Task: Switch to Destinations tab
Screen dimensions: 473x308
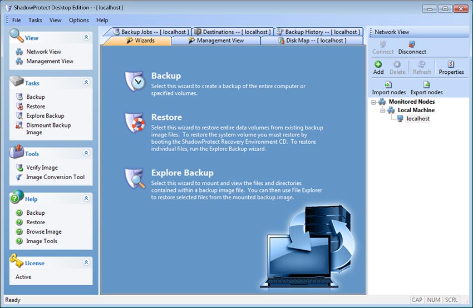Action: [233, 32]
